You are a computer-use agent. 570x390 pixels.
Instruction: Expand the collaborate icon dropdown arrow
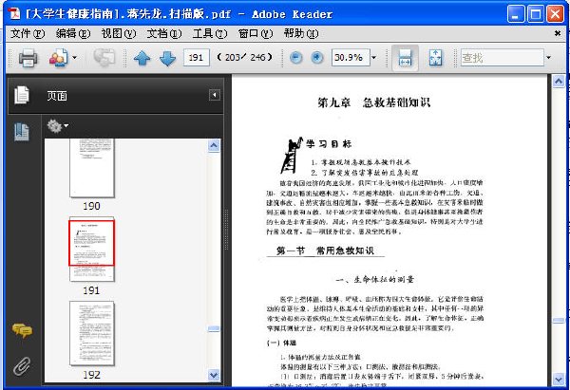tap(74, 57)
